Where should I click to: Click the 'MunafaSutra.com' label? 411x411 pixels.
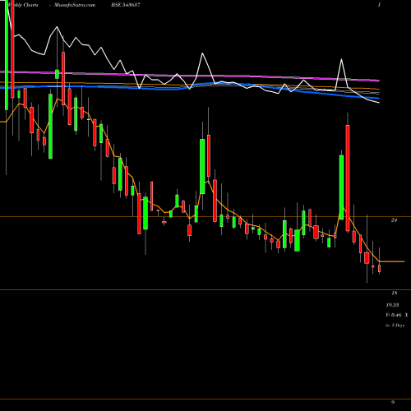75,5
